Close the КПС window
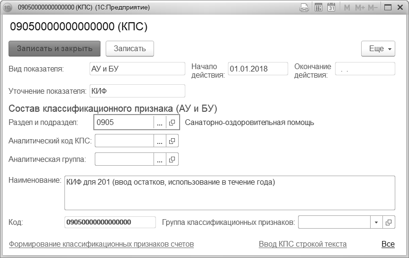Screen dimensions: 409x258 point(400,8)
